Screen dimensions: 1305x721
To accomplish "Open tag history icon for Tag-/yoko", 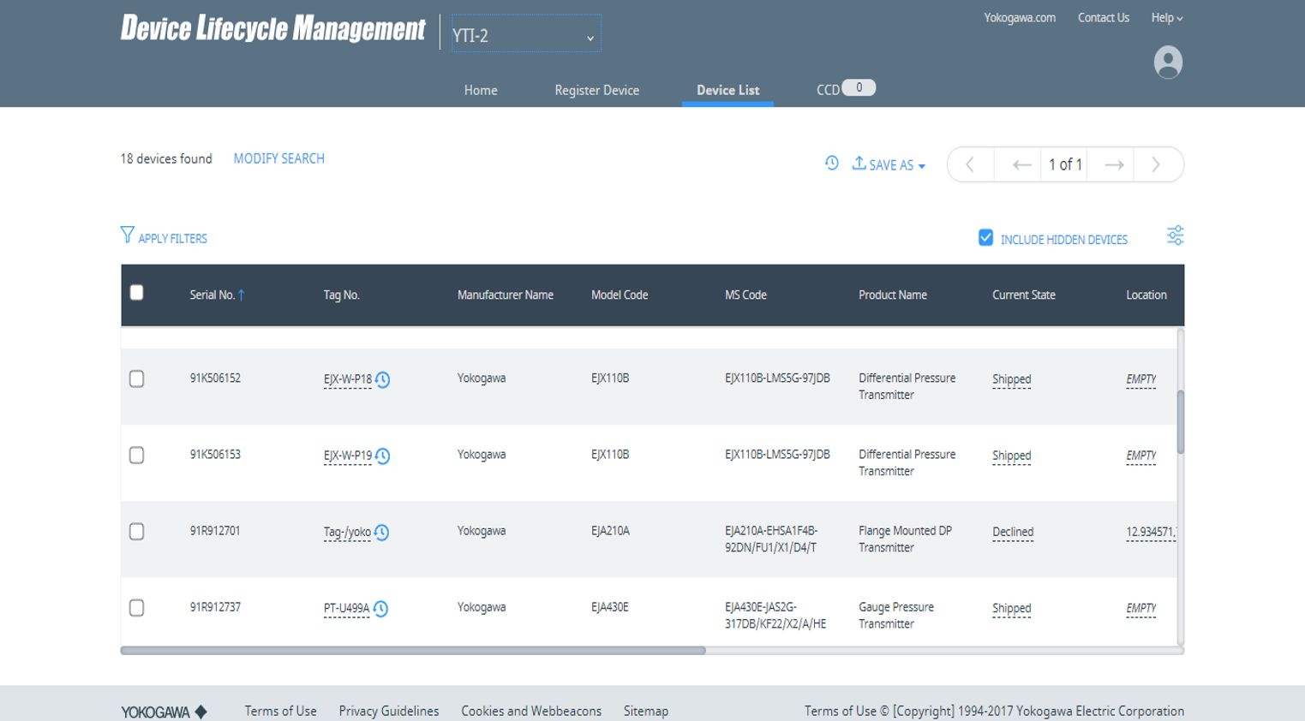I will point(382,533).
